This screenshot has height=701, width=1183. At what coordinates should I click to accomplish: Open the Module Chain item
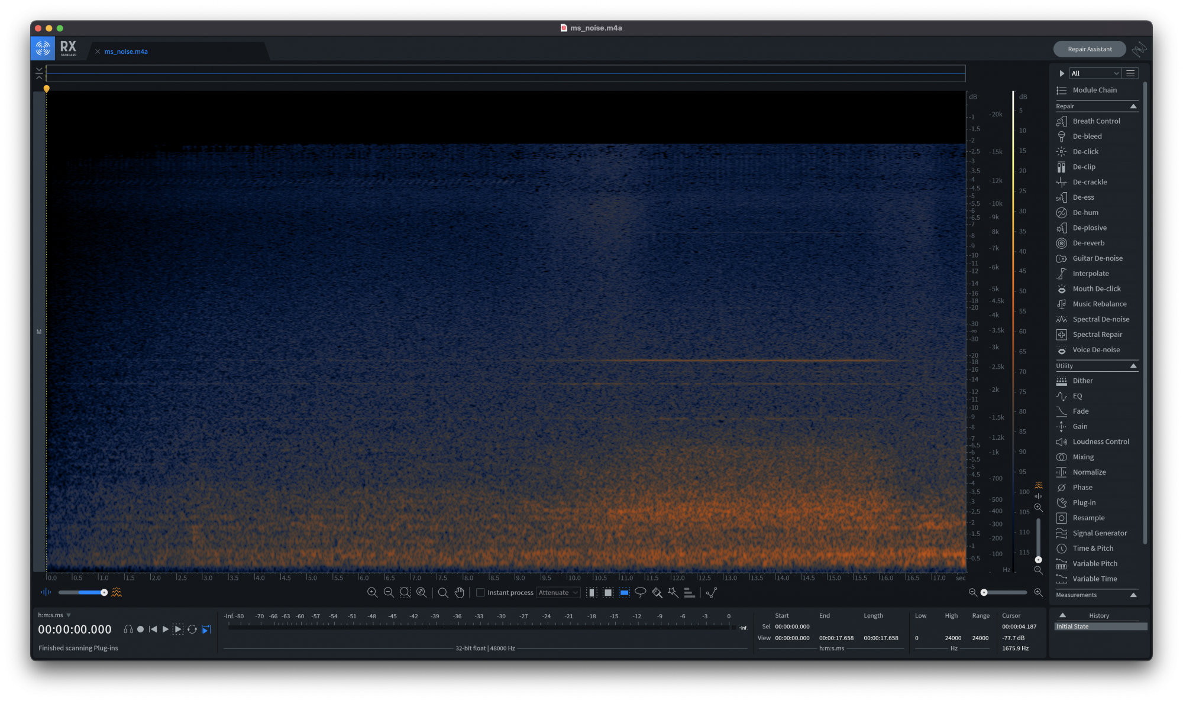[1094, 90]
